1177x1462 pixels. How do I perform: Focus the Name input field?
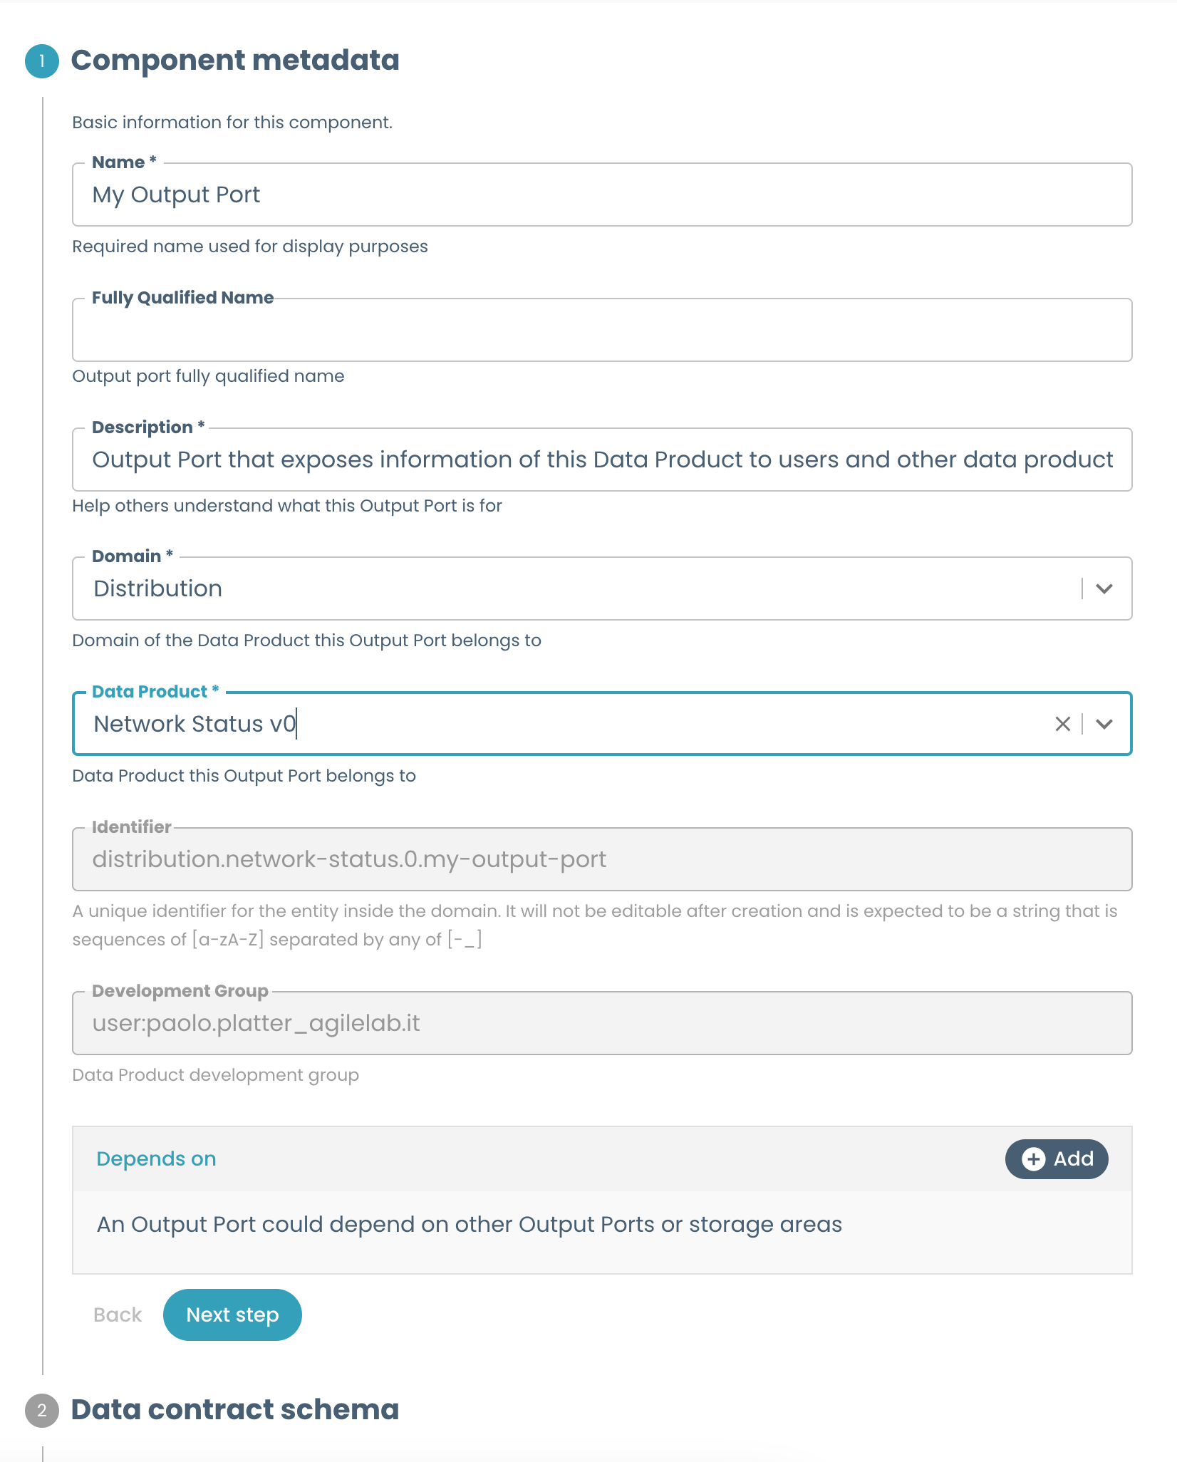(602, 195)
